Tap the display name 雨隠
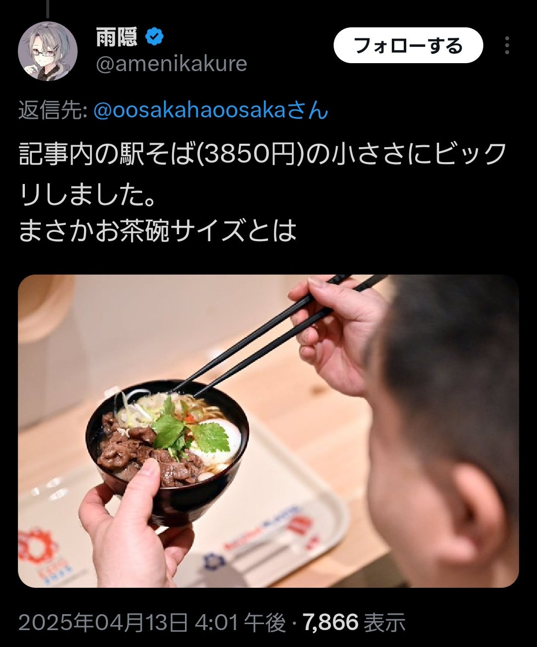Image resolution: width=537 pixels, height=647 pixels. click(116, 37)
